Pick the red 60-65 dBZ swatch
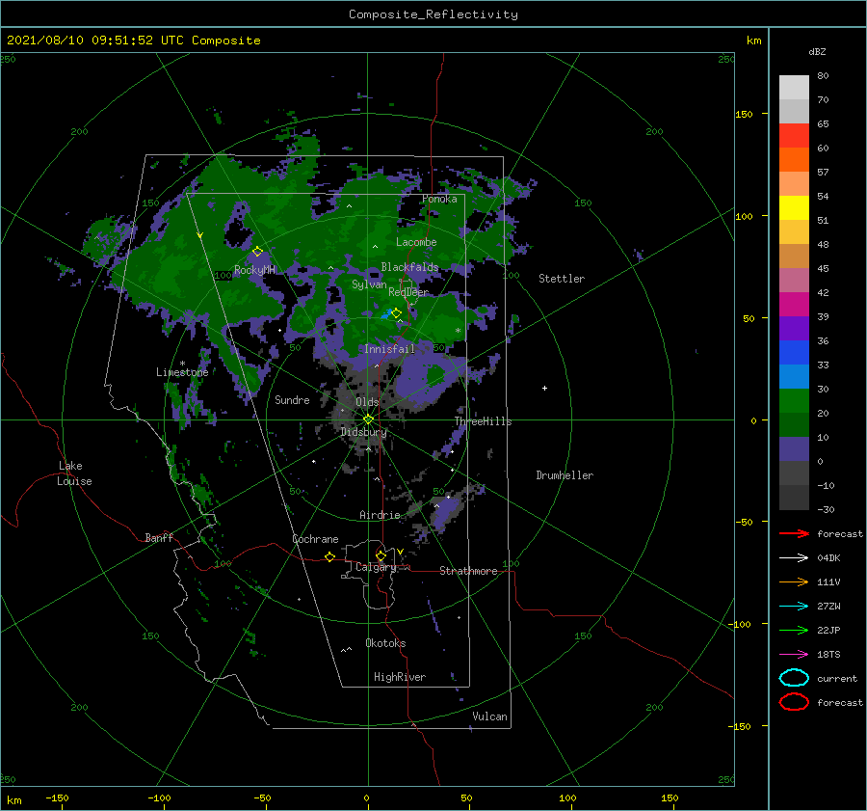The width and height of the screenshot is (867, 811). pos(794,136)
